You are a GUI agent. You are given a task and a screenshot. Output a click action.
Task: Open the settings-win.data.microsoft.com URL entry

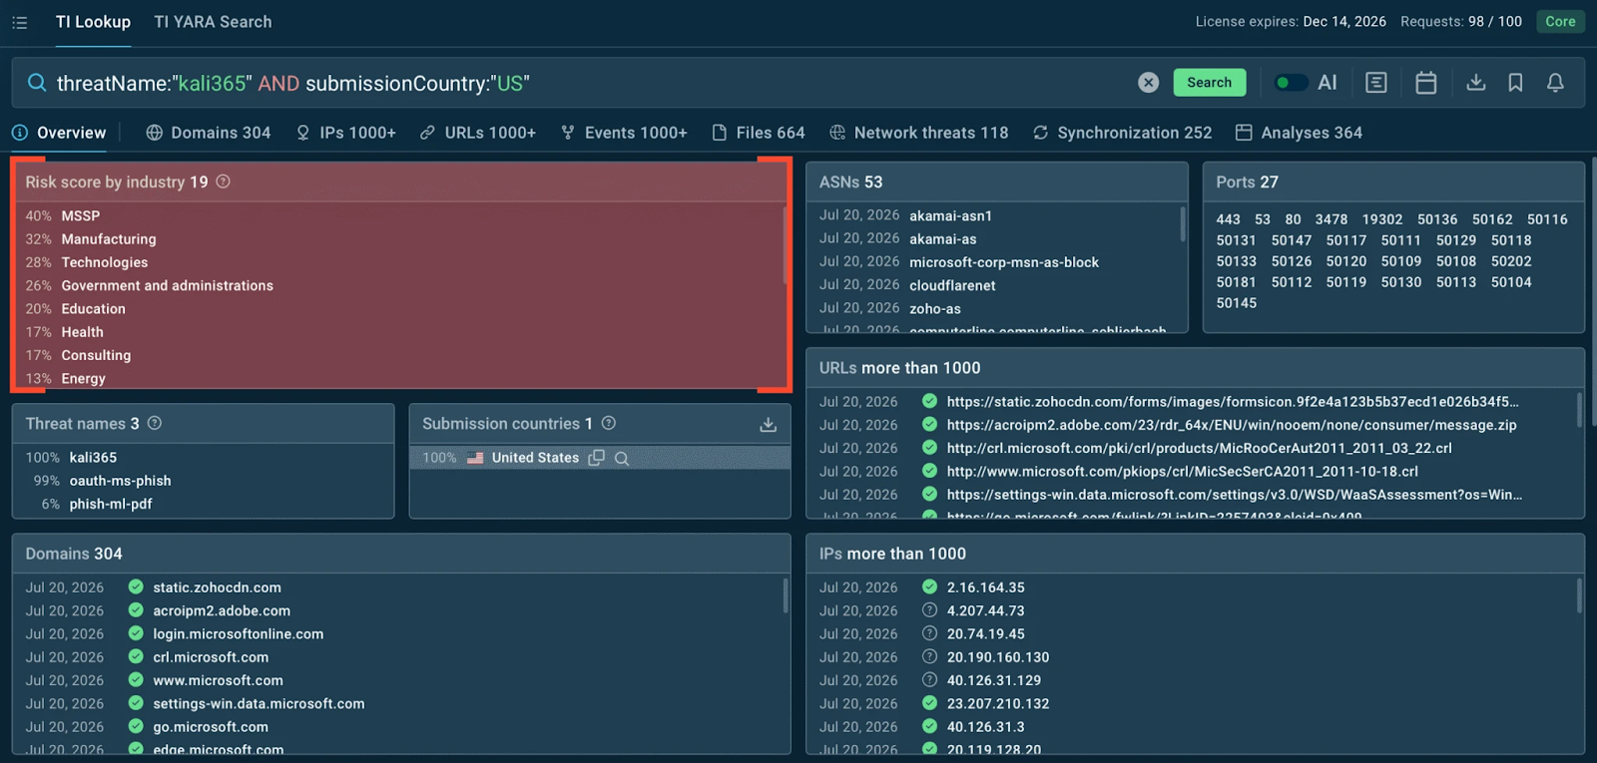[1234, 495]
